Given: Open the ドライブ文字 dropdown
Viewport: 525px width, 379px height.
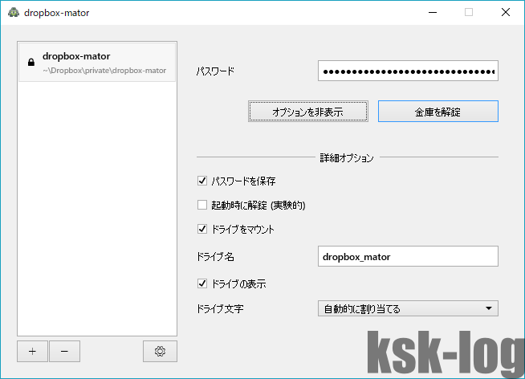Looking at the screenshot, I should tap(408, 308).
